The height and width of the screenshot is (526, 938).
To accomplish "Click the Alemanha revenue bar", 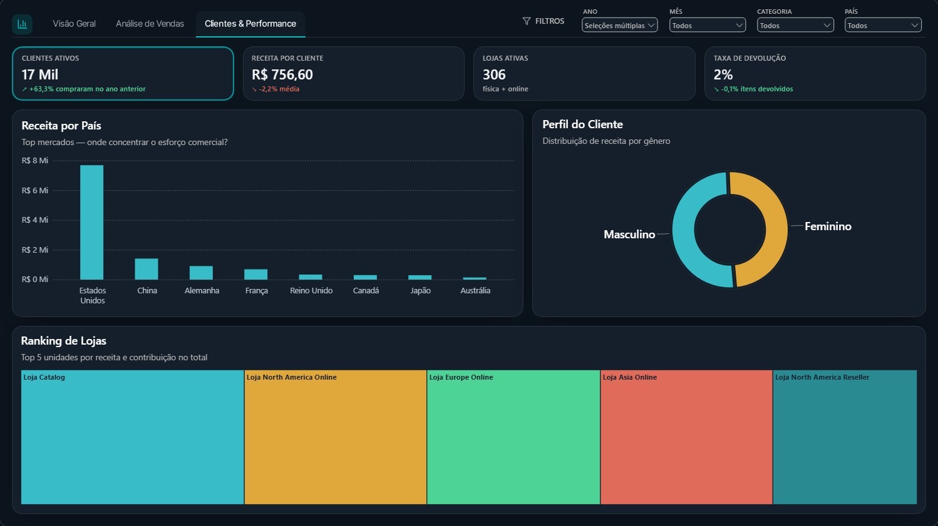I will click(x=201, y=273).
